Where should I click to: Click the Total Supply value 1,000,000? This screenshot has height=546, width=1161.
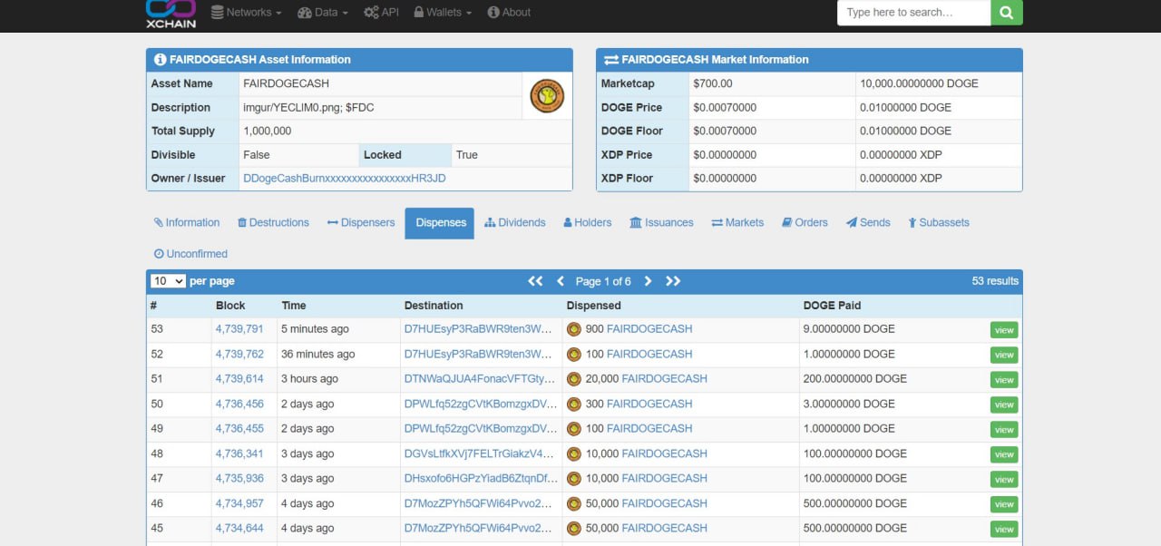tap(268, 132)
